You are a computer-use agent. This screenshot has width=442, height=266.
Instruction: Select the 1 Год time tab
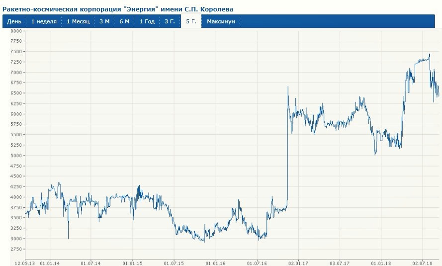pyautogui.click(x=147, y=21)
